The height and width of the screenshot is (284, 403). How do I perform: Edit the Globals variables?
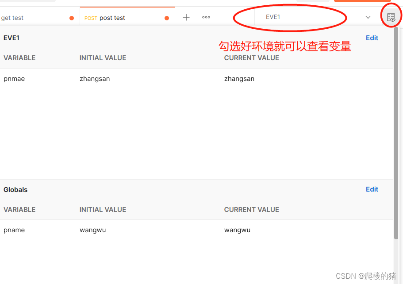372,189
